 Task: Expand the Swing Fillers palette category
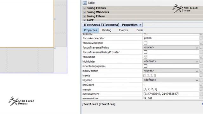tap(84, 16)
